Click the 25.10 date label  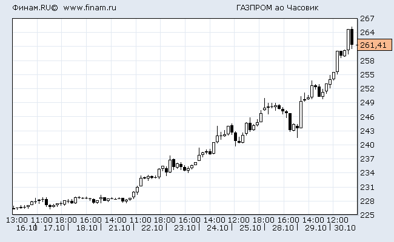point(250,228)
